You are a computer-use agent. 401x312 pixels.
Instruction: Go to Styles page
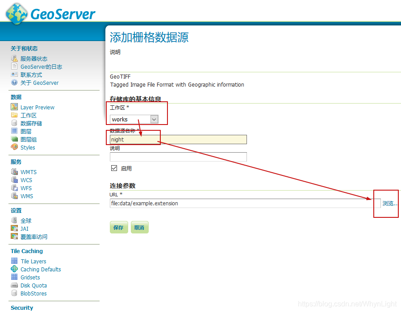tap(28, 147)
